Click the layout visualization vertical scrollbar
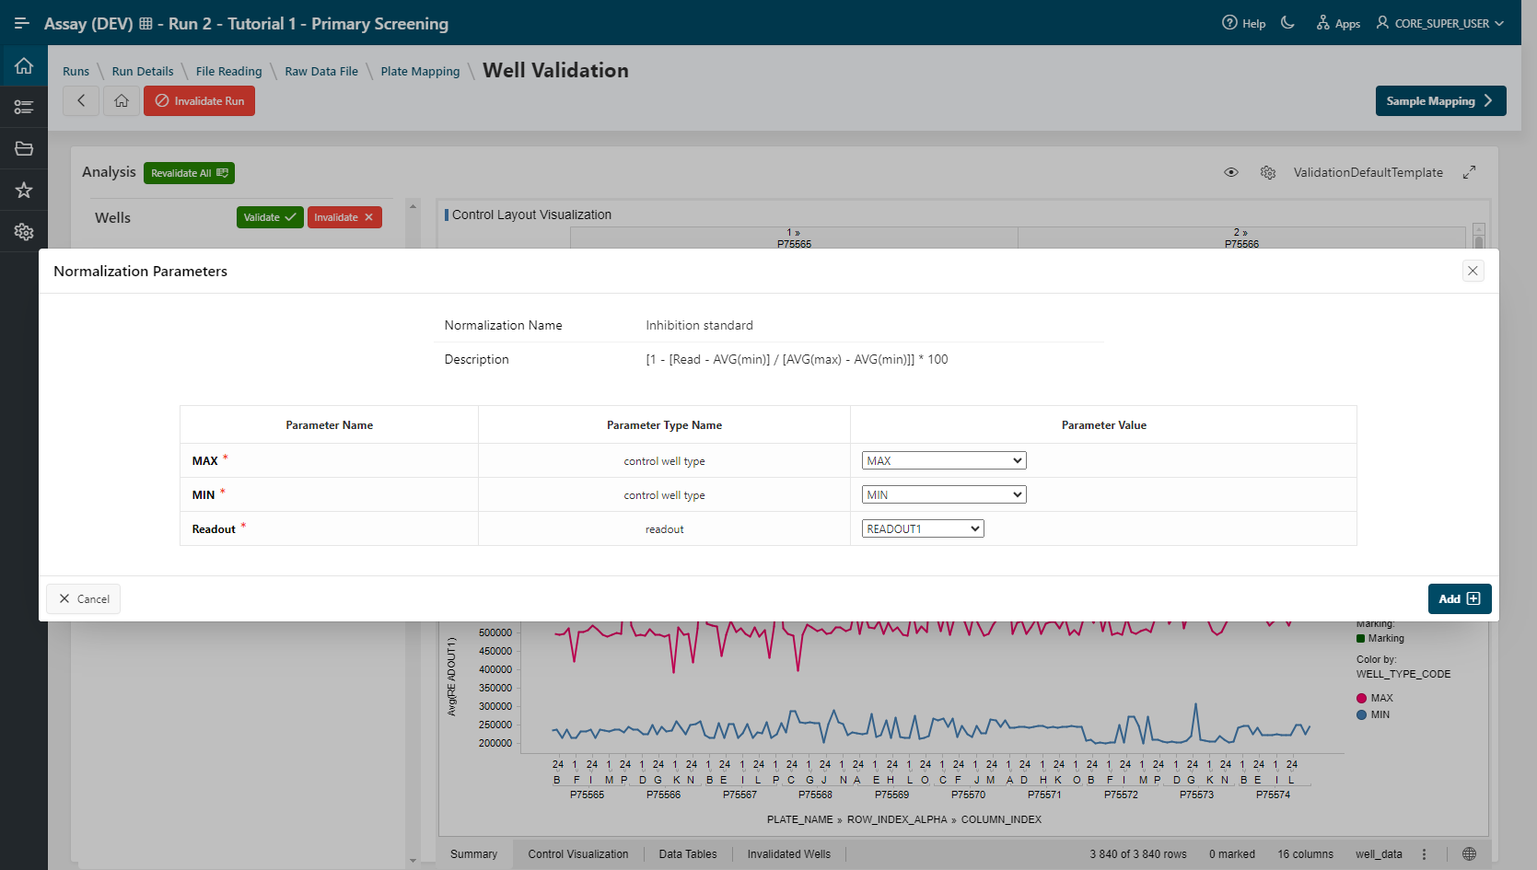This screenshot has height=870, width=1537. (1479, 237)
